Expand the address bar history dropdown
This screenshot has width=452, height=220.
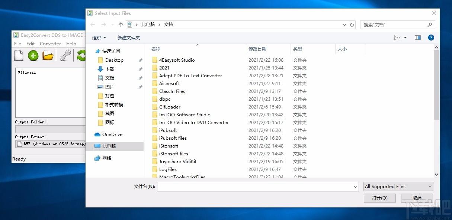point(344,25)
